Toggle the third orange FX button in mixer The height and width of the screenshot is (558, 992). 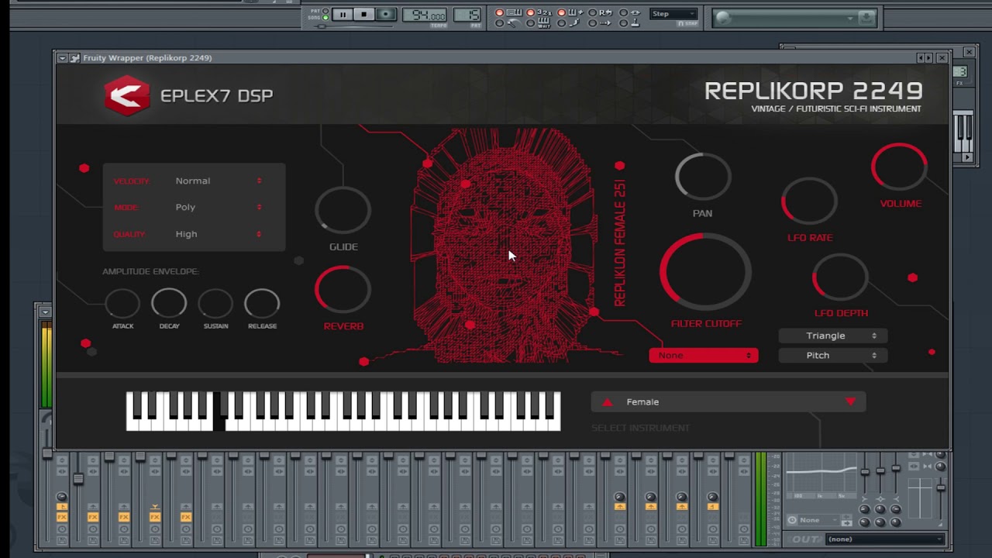124,517
